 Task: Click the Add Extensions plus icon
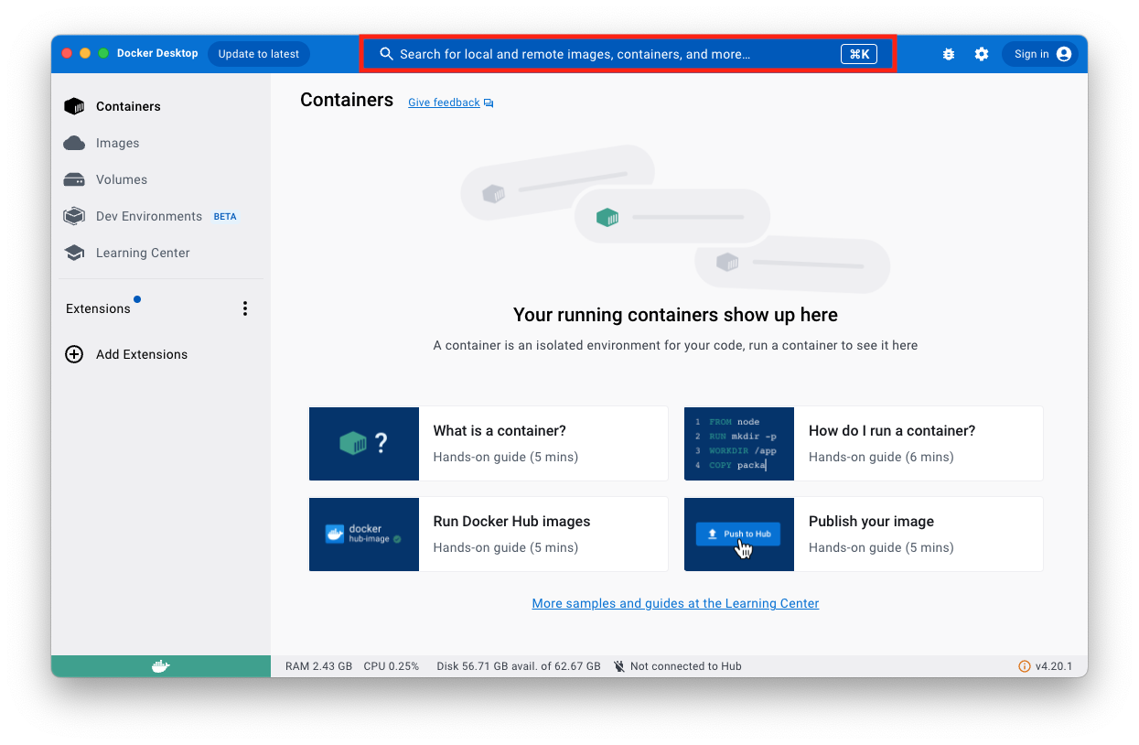coord(74,354)
